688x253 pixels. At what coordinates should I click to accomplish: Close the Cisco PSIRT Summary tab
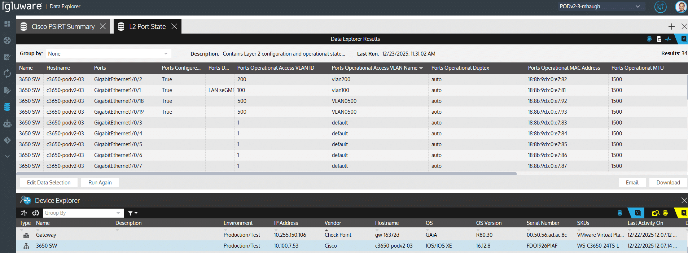(103, 26)
